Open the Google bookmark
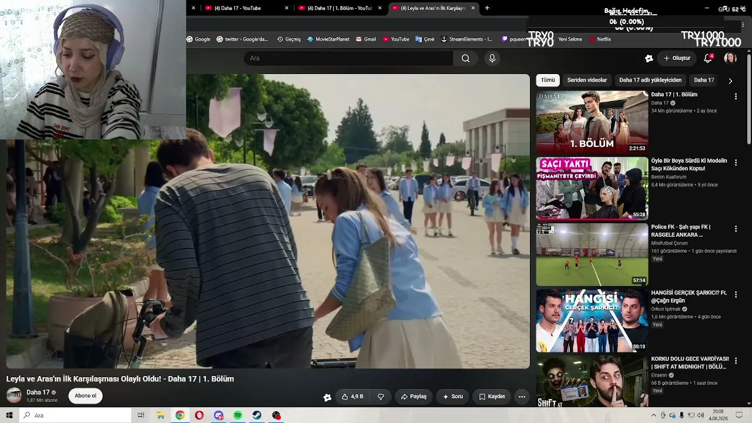This screenshot has height=423, width=752. 199,39
